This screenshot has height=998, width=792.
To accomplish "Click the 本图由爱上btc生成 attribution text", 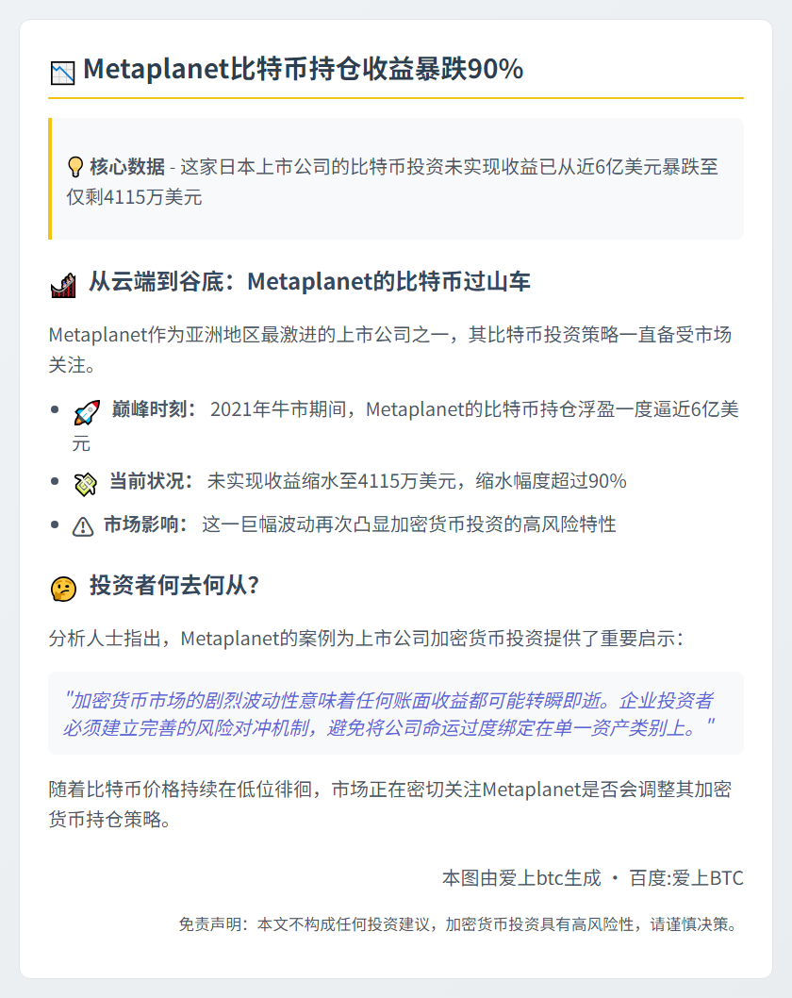I will (x=521, y=878).
